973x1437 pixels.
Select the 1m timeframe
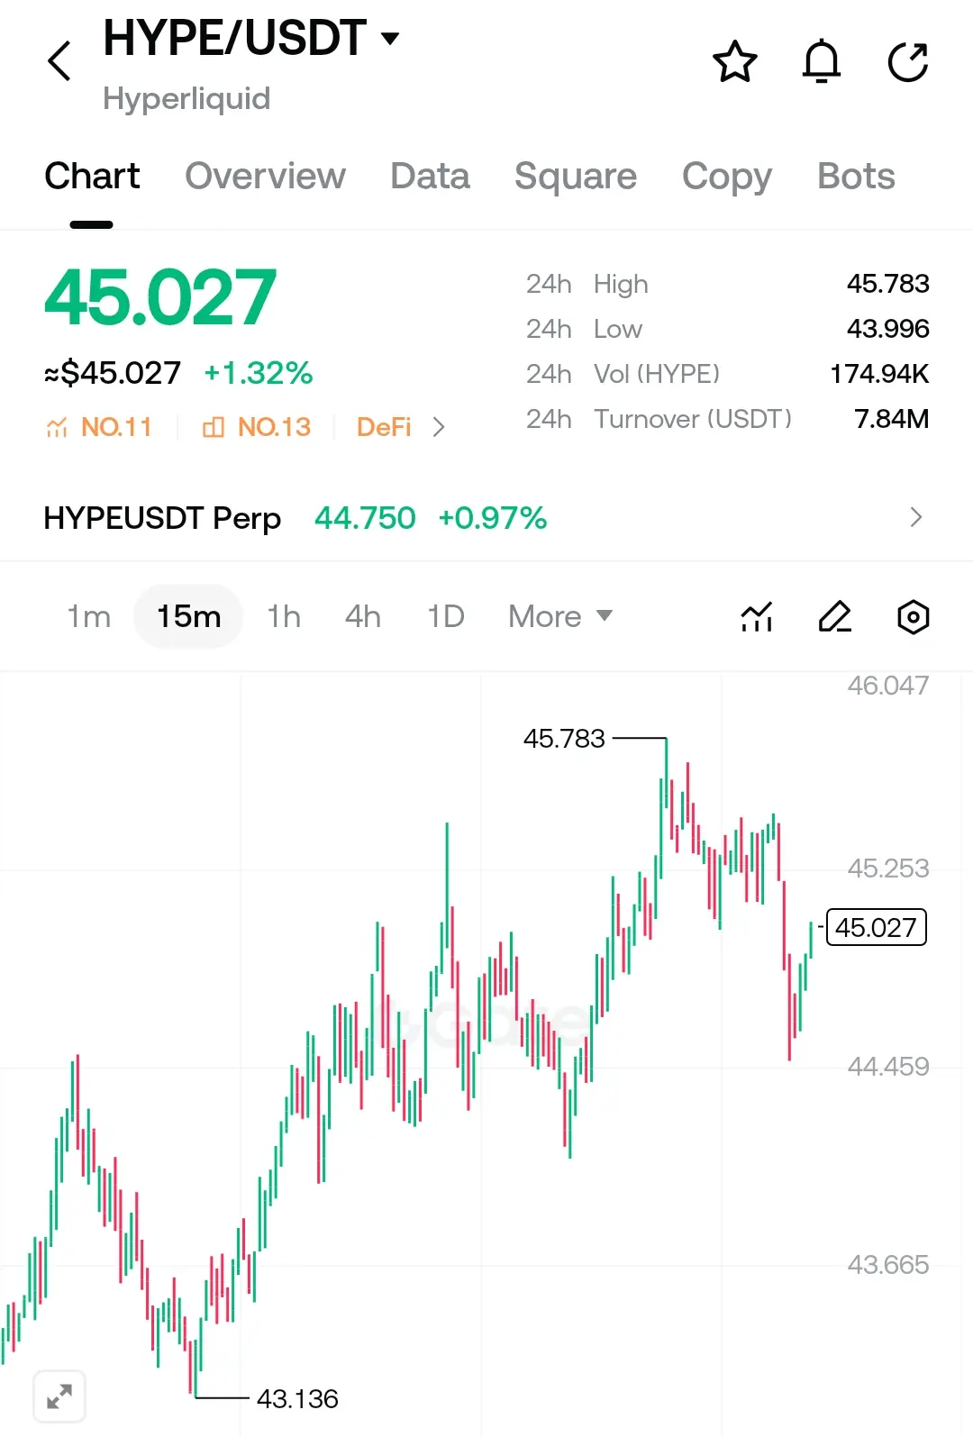click(x=89, y=617)
